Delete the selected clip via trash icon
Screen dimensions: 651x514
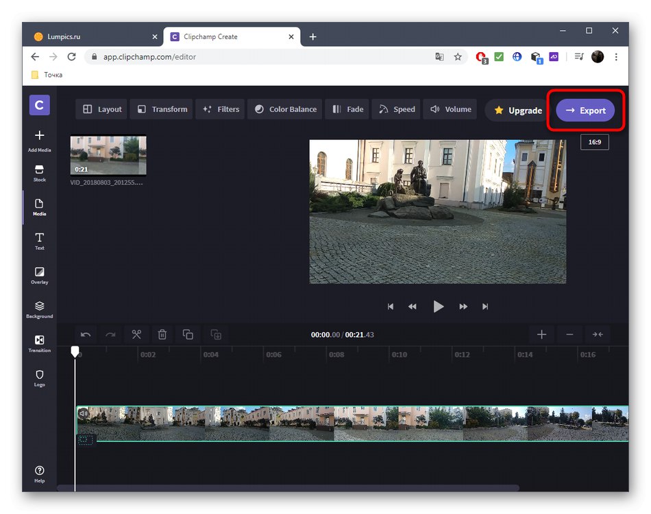coord(162,334)
